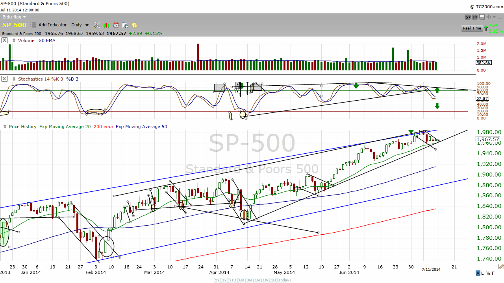The width and height of the screenshot is (504, 283).
Task: Select the 6M time range tab
Action: click(241, 280)
